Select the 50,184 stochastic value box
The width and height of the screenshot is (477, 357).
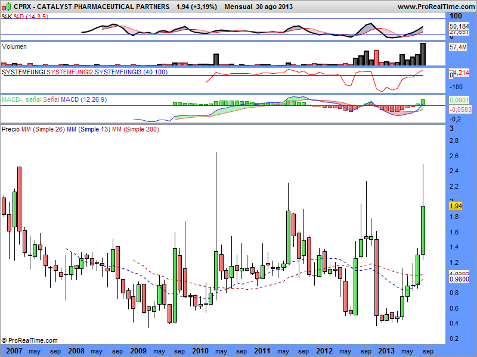(x=459, y=26)
